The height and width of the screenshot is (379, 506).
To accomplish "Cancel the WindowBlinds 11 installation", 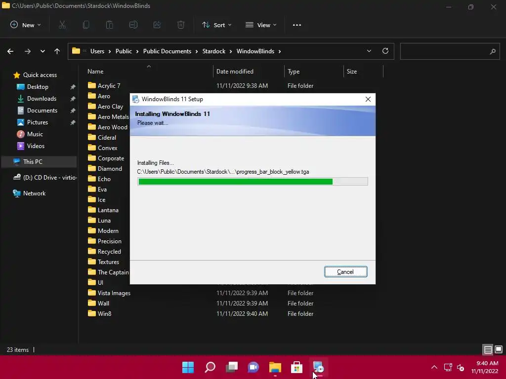I will (345, 272).
